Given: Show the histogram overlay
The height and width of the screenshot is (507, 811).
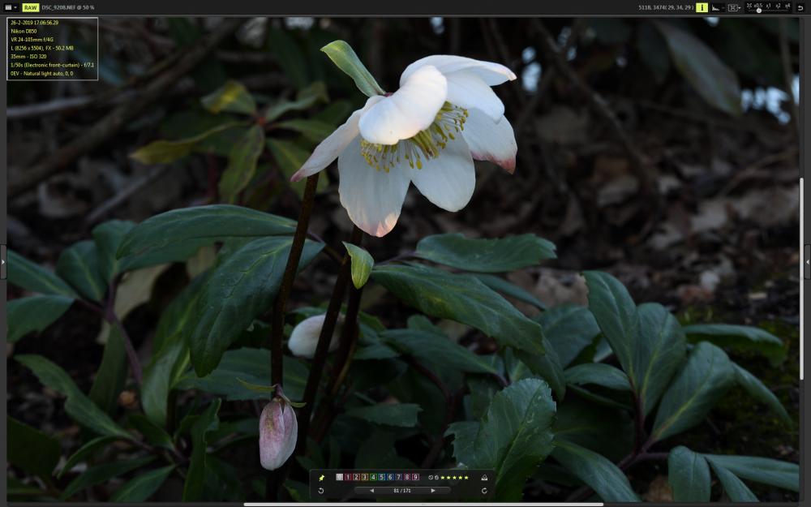Looking at the screenshot, I should (716, 7).
